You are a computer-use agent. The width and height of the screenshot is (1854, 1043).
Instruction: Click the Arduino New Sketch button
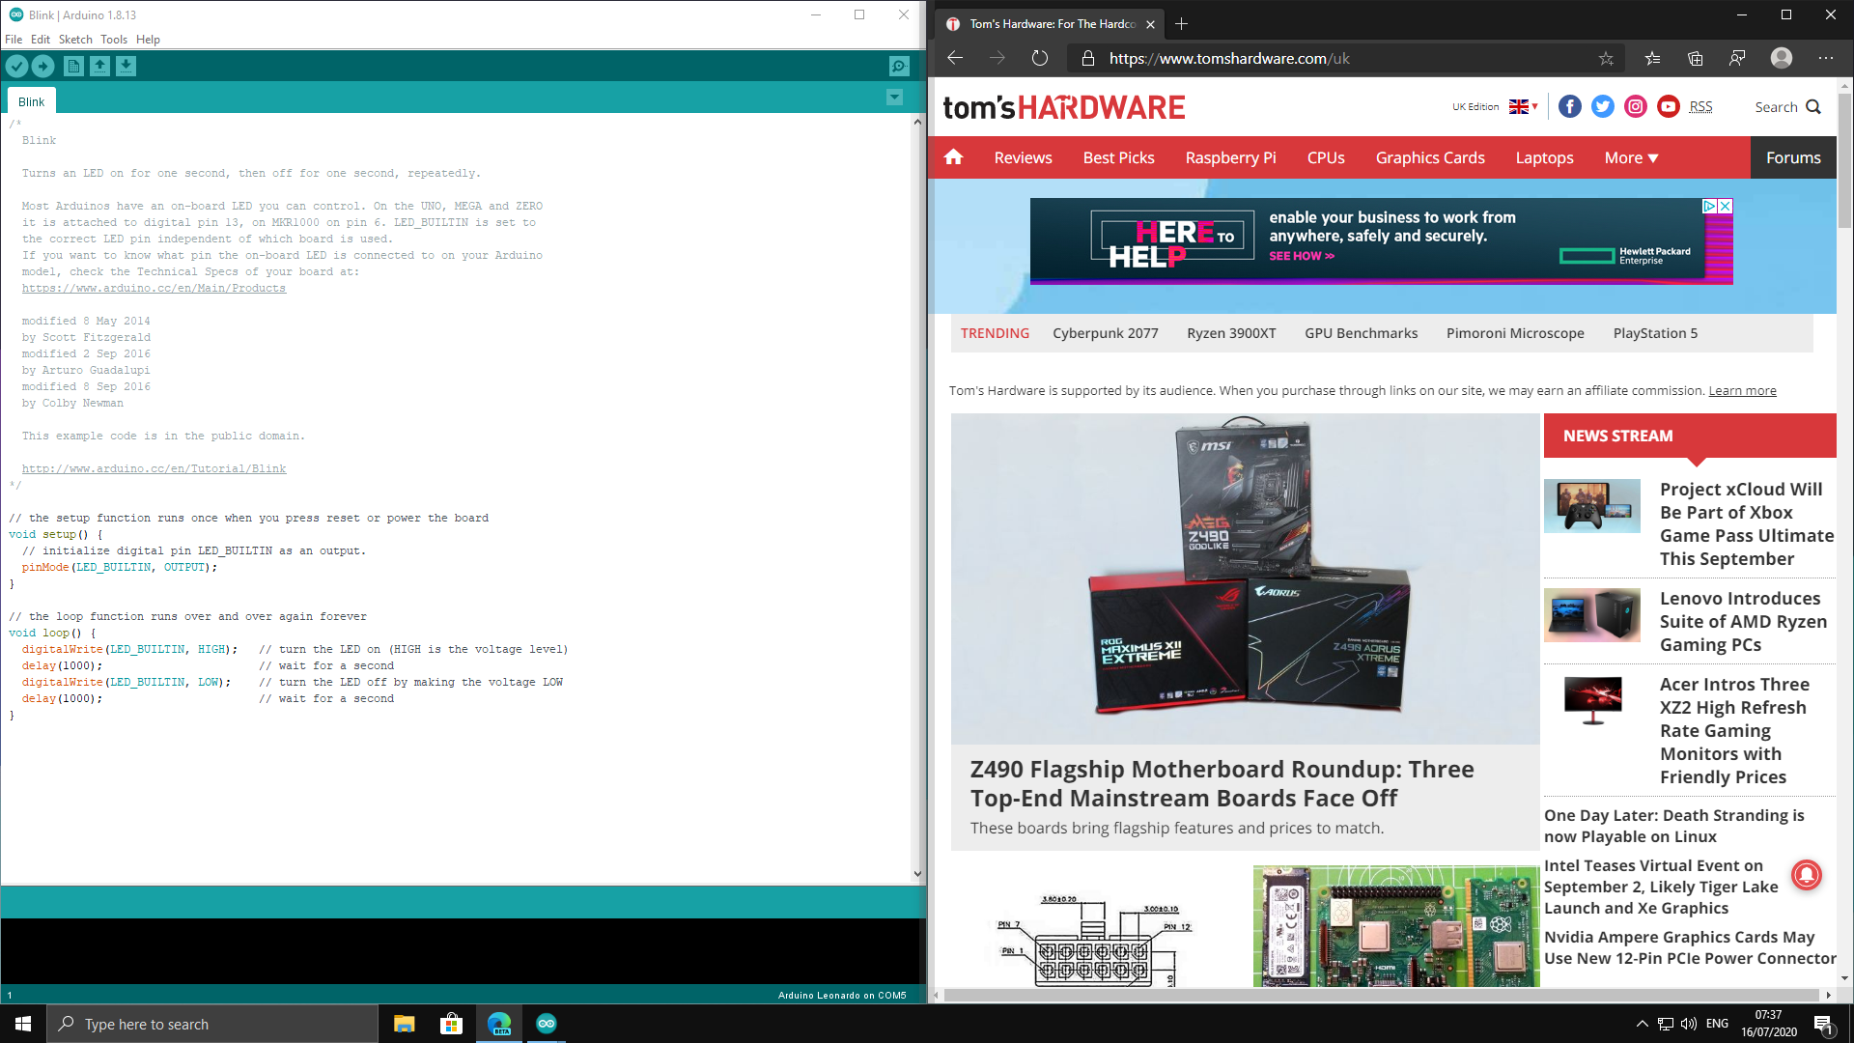73,67
